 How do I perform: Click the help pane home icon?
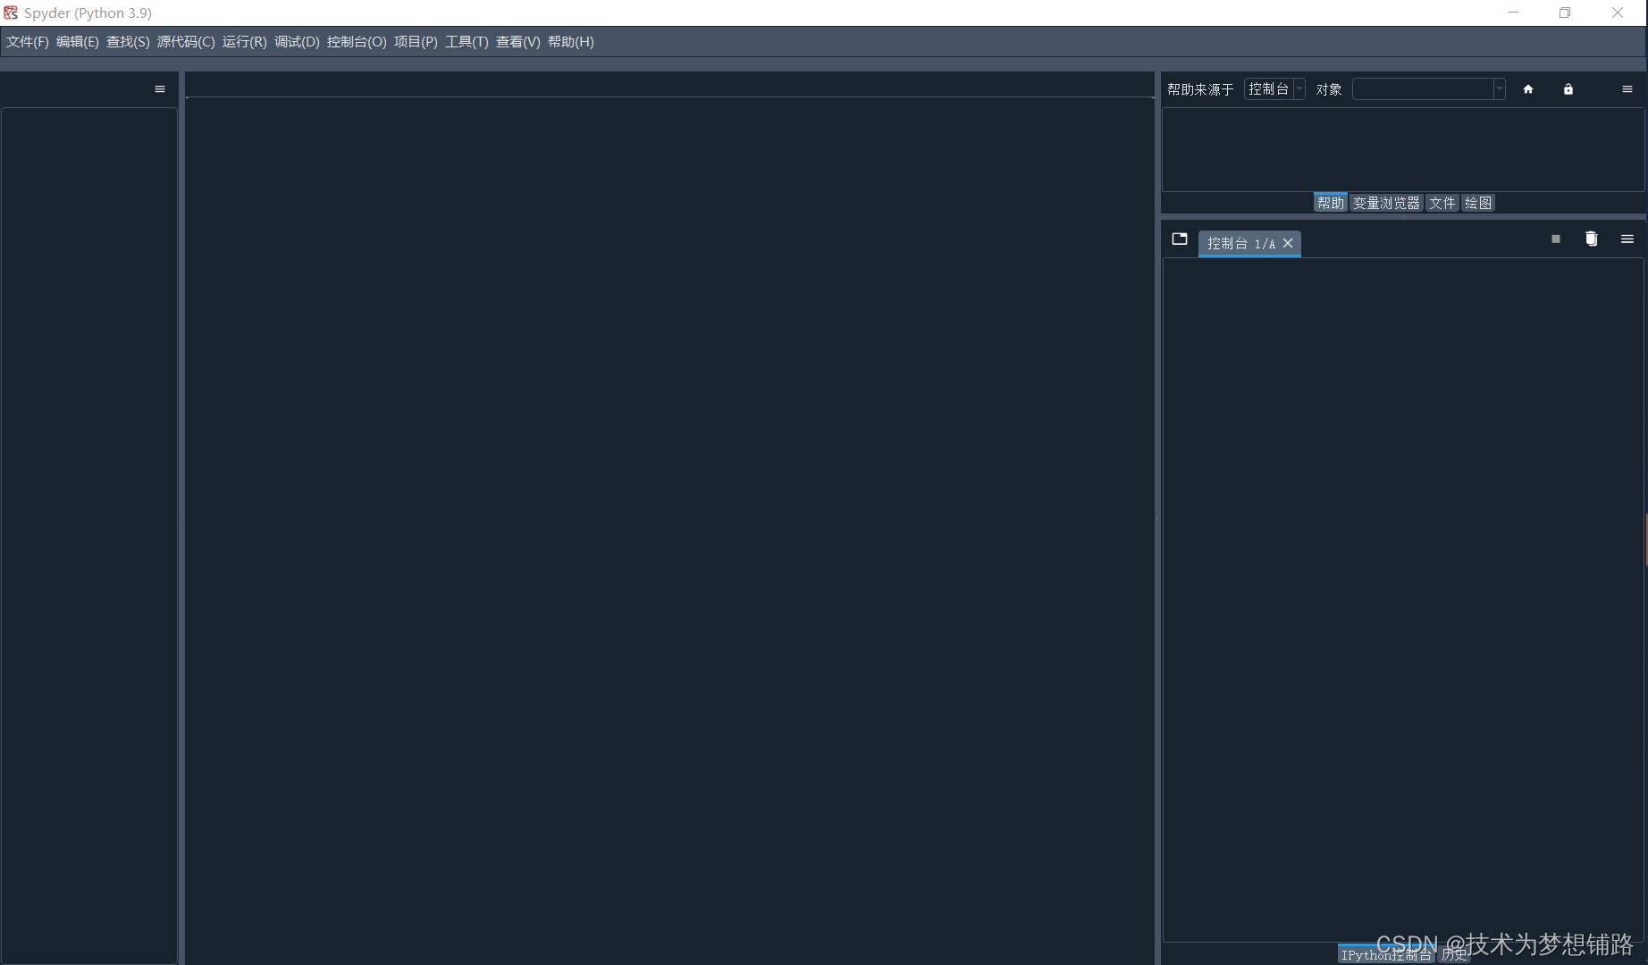tap(1528, 89)
